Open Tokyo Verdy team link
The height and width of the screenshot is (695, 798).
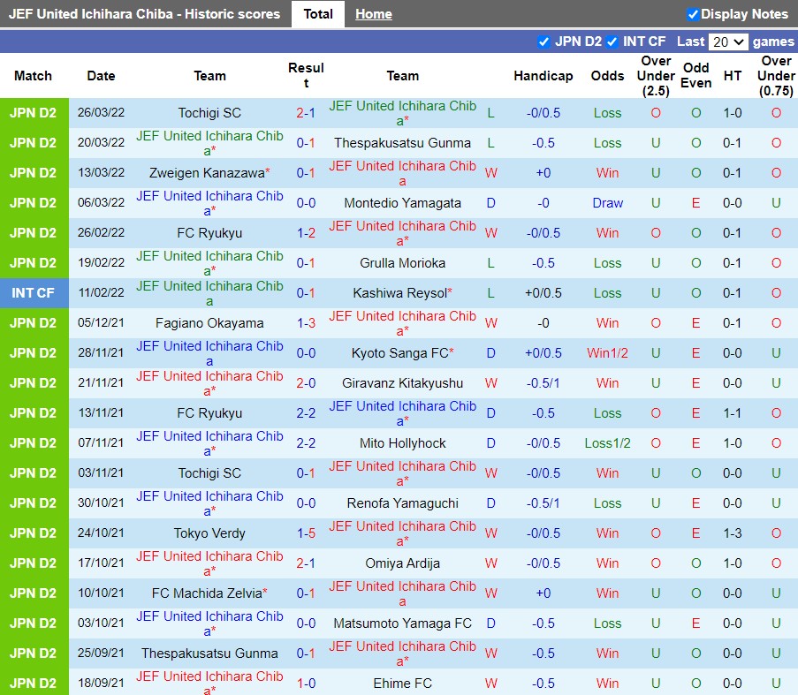(x=209, y=533)
